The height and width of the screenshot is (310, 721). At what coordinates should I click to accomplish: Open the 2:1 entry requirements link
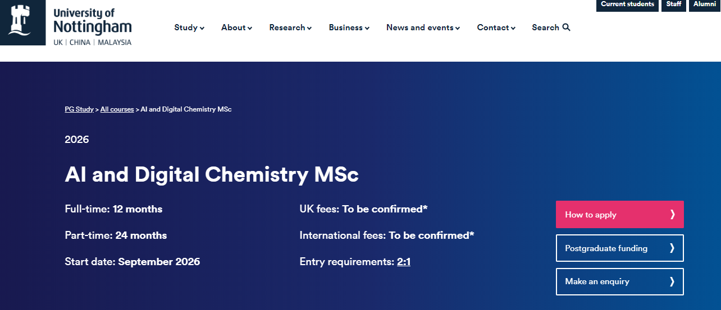[x=404, y=262]
